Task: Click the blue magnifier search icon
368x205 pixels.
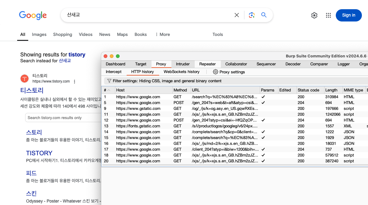Action: (264, 15)
